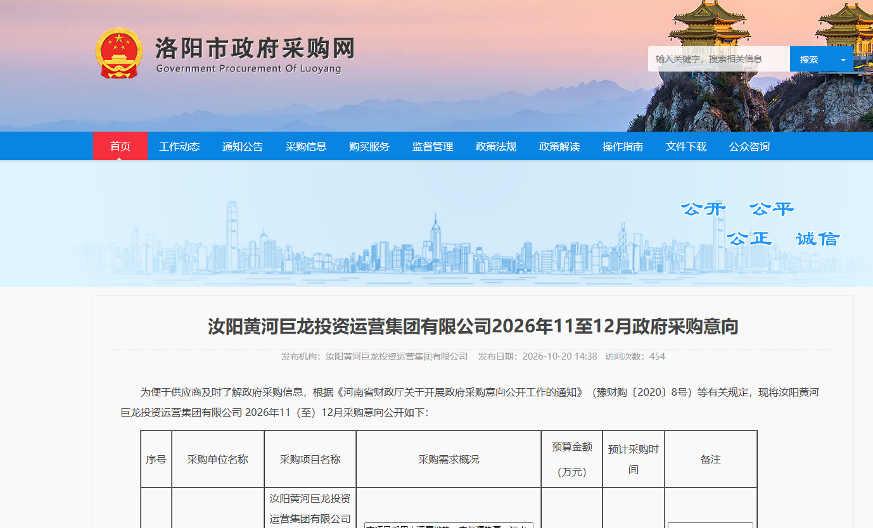Open the 监督管理 menu item

coord(433,146)
